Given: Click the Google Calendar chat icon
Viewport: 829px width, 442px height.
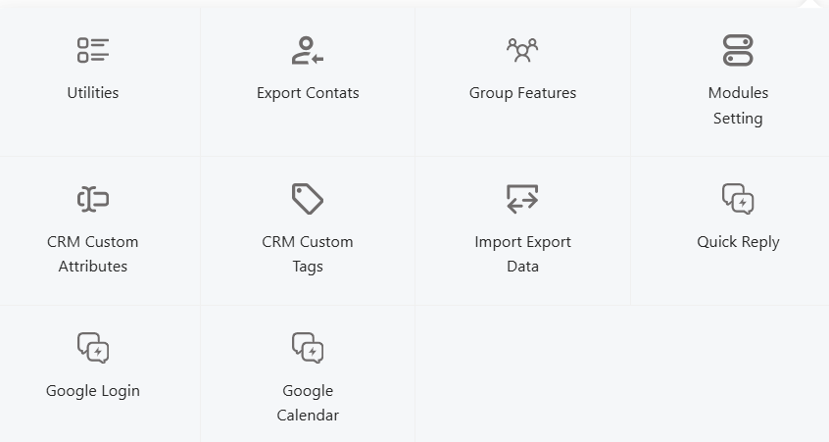Looking at the screenshot, I should [308, 348].
